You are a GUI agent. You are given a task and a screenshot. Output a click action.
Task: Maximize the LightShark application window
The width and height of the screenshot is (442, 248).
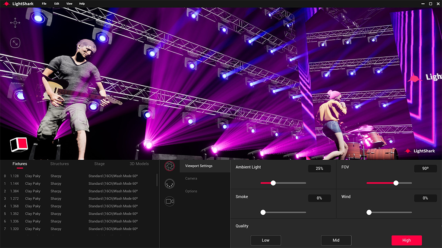click(430, 3)
